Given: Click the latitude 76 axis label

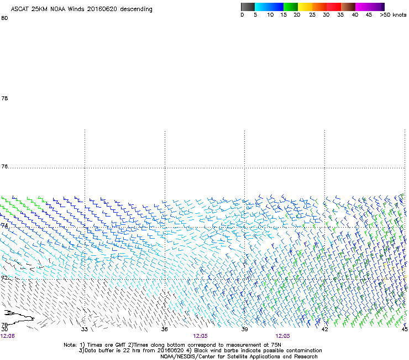Looking at the screenshot, I should pos(4,167).
